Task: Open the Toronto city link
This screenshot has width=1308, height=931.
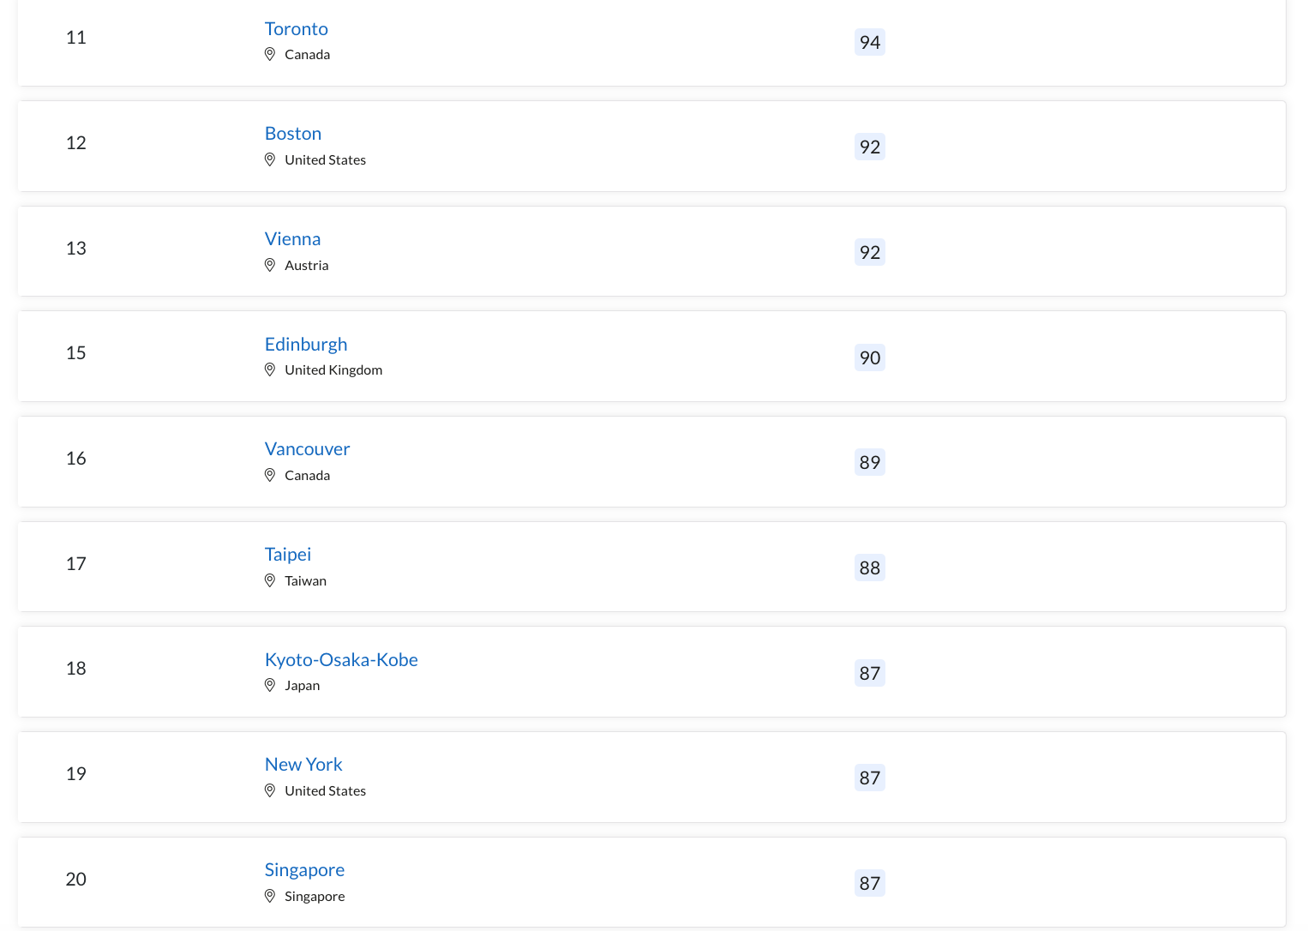Action: tap(296, 29)
